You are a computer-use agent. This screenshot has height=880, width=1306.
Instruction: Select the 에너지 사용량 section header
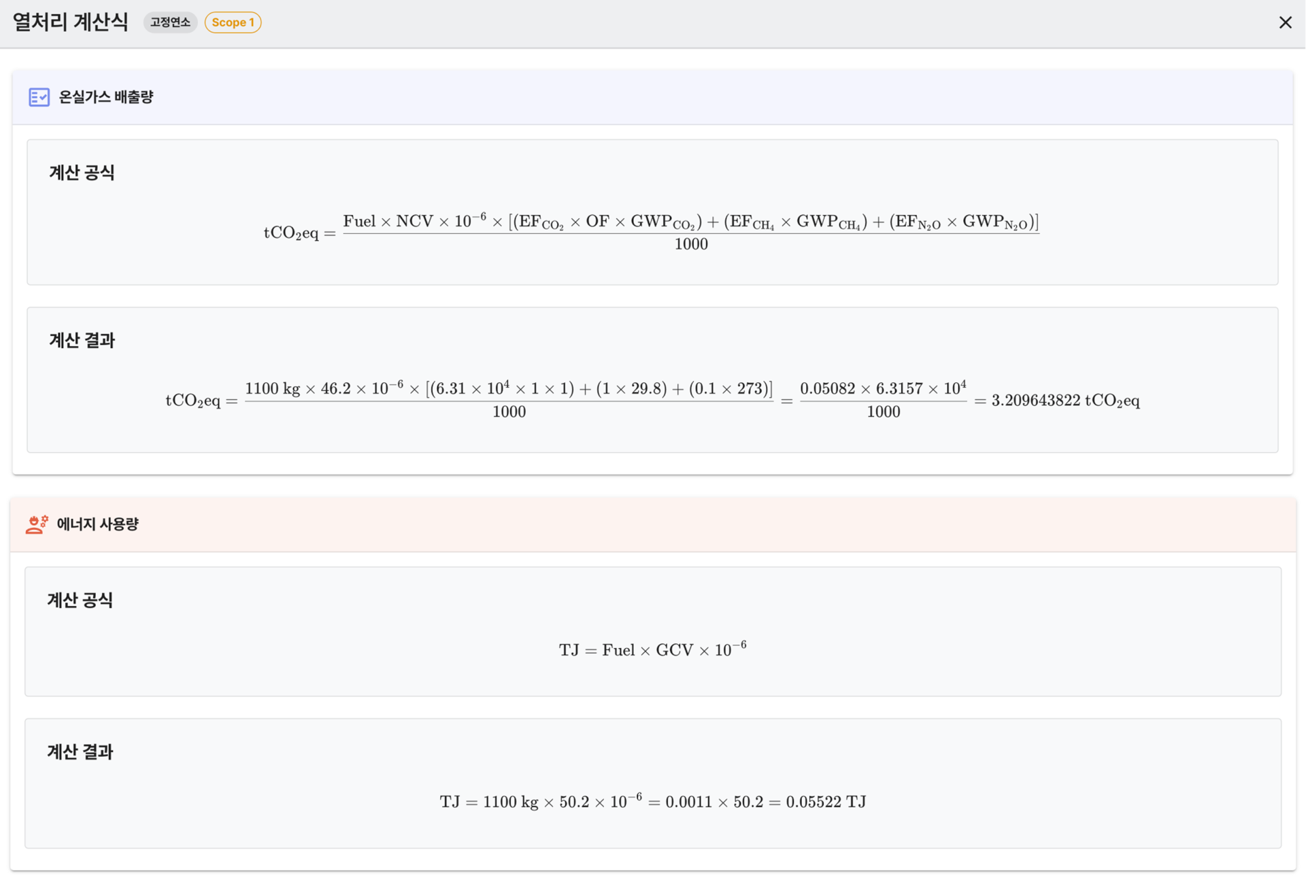click(98, 524)
